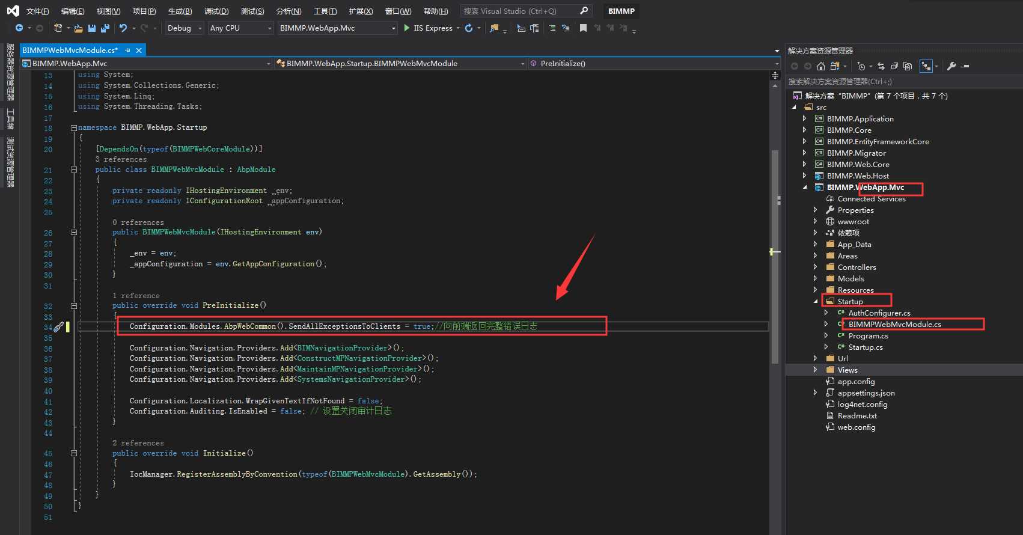Viewport: 1023px width, 535px height.
Task: Pin the BIMMPWebMvcModule.cs tab
Action: pyautogui.click(x=127, y=50)
